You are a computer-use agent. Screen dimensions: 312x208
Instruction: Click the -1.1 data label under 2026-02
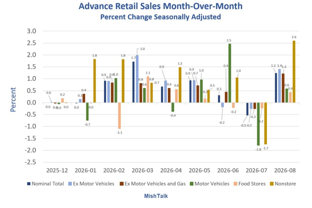[x=120, y=133]
